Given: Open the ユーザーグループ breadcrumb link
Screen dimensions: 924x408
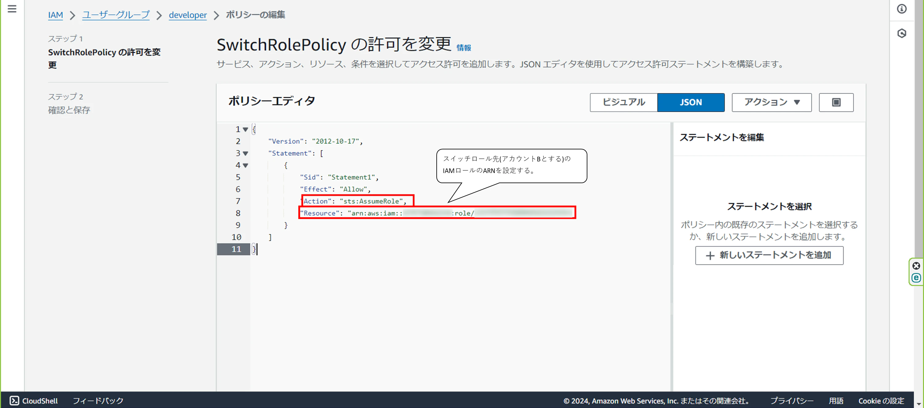Looking at the screenshot, I should click(115, 15).
